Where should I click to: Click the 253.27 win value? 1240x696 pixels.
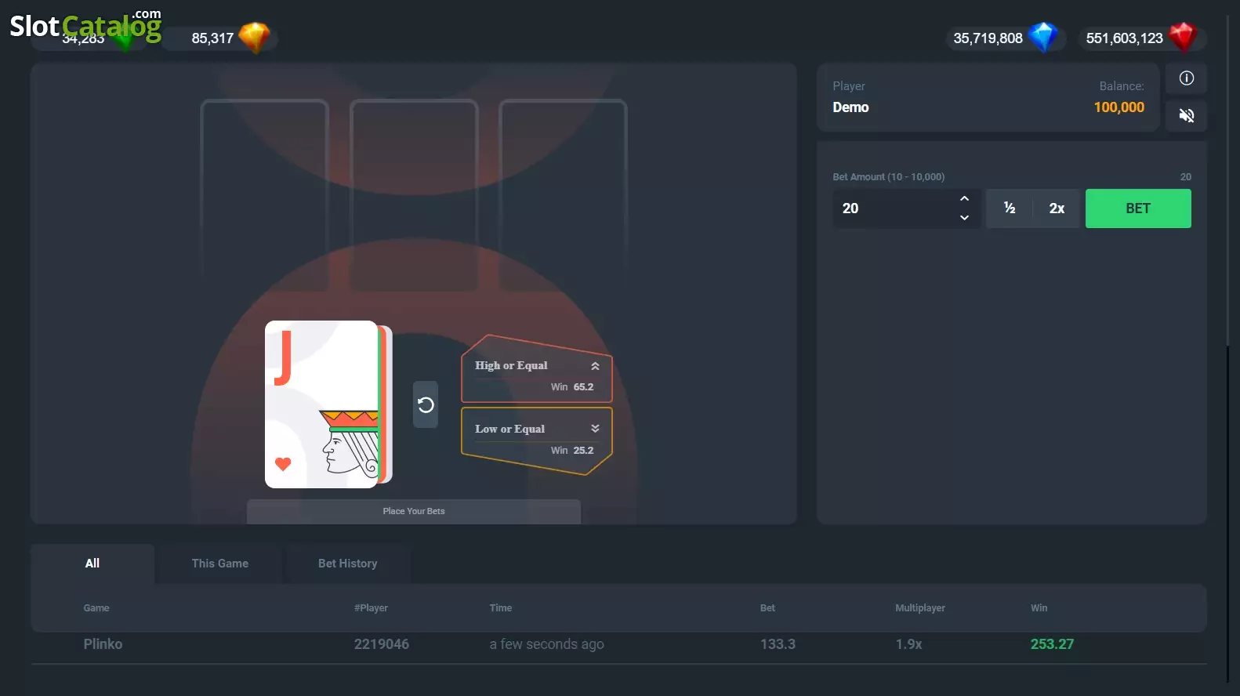click(1052, 644)
